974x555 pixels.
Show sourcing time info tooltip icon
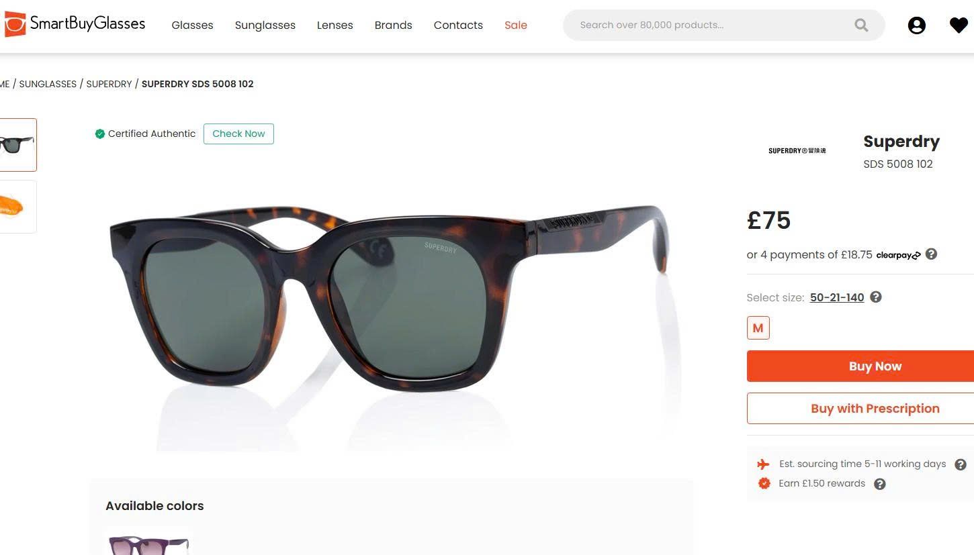[x=961, y=464]
